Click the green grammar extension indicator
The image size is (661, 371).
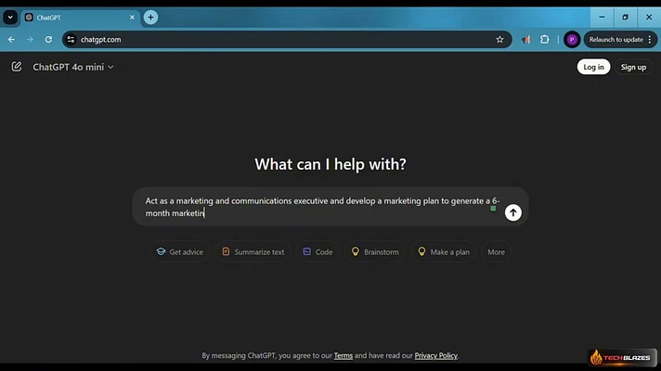click(493, 209)
